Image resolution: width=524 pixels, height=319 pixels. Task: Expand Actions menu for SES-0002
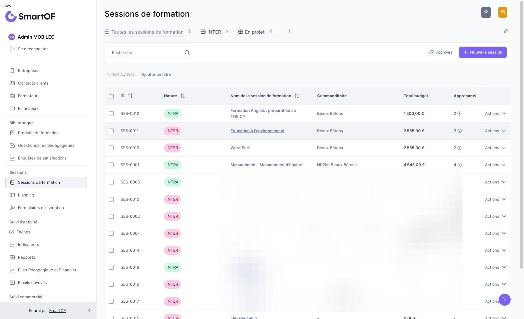click(x=495, y=216)
